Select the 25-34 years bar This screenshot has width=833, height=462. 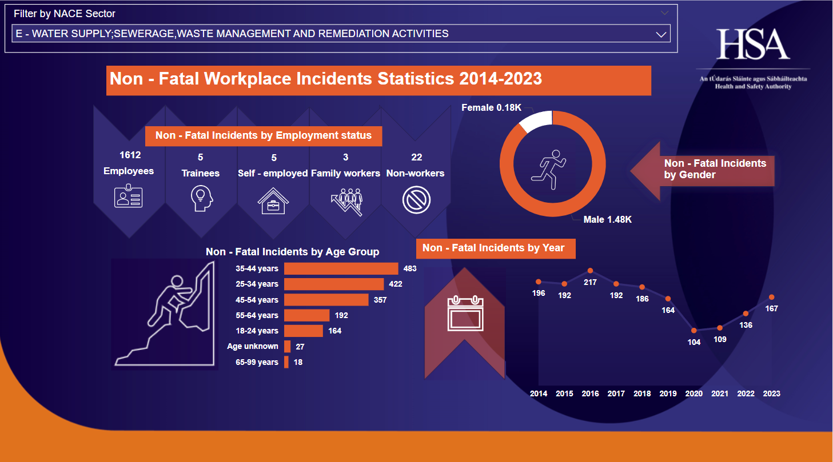334,284
